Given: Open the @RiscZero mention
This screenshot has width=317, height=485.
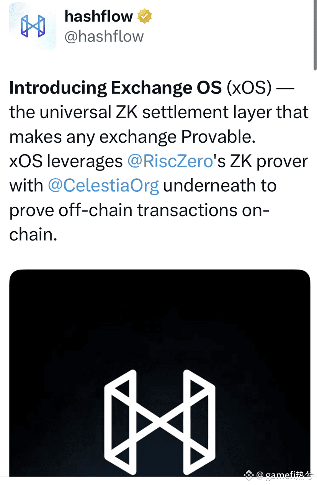Looking at the screenshot, I should click(170, 161).
